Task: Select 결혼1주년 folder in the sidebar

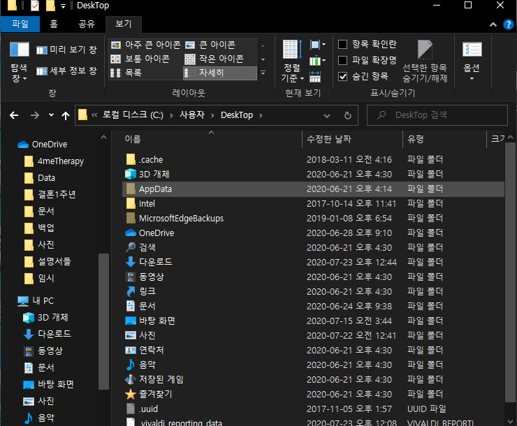Action: 50,194
